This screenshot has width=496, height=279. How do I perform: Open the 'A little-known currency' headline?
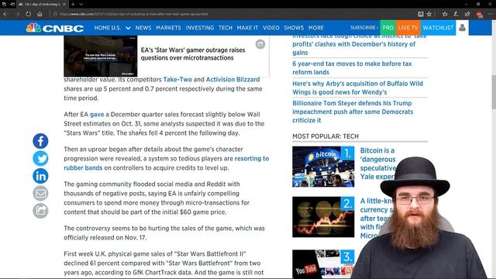pos(376,219)
